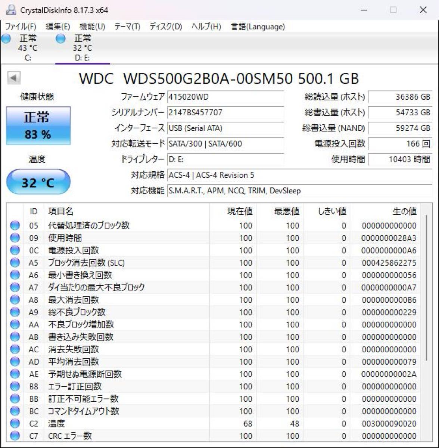Maximize the CrystalDiskInfo window

[x=393, y=10]
